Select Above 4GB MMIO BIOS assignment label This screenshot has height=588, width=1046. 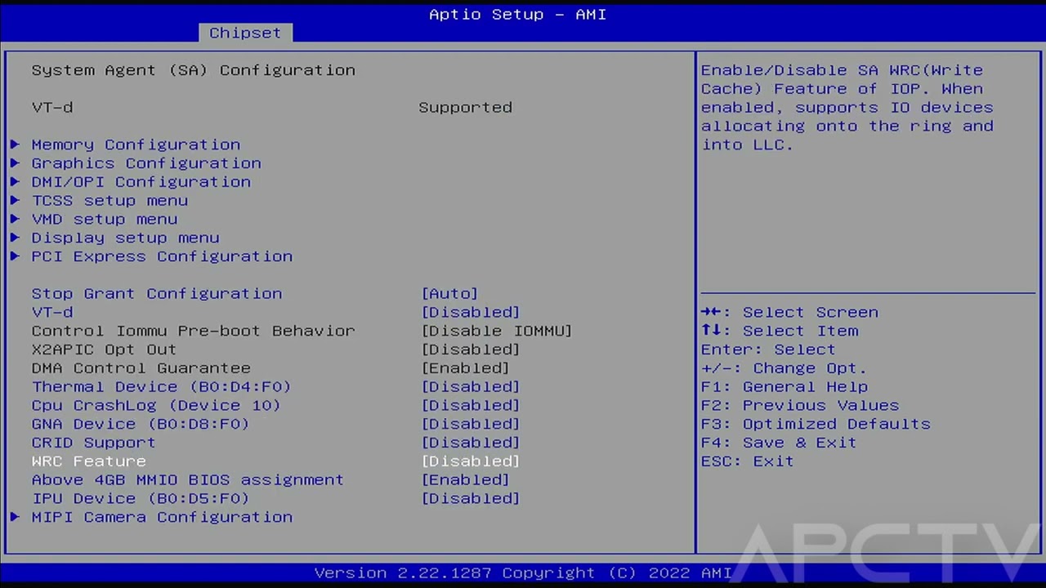point(188,480)
